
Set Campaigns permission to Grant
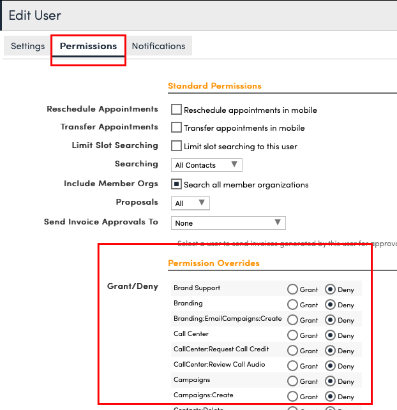click(x=293, y=381)
